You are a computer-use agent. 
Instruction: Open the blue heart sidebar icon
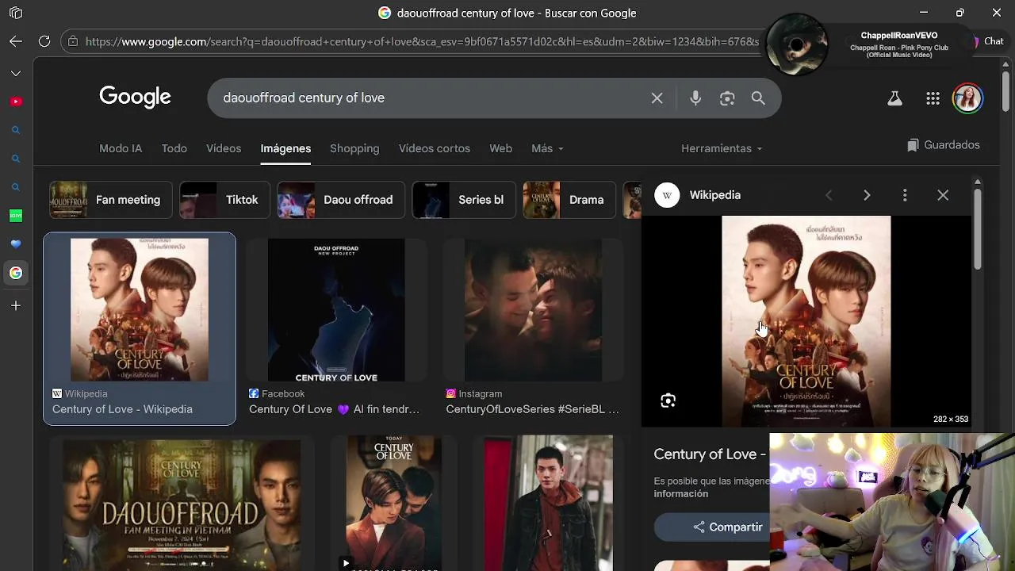coord(16,244)
